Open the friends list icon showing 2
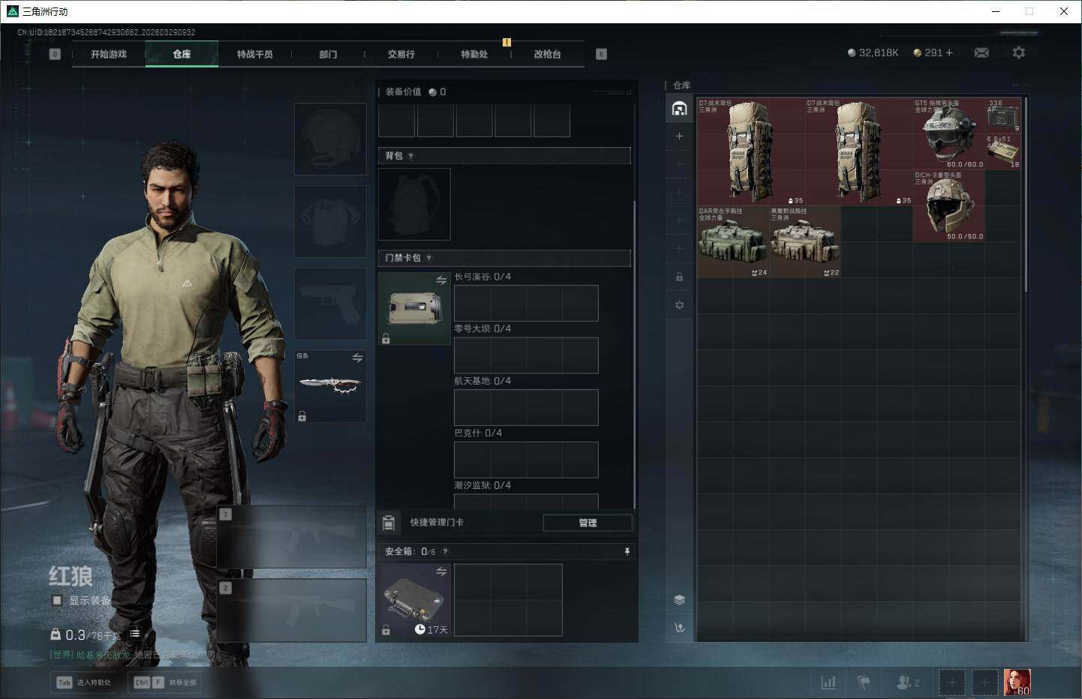This screenshot has height=699, width=1082. pos(908,682)
